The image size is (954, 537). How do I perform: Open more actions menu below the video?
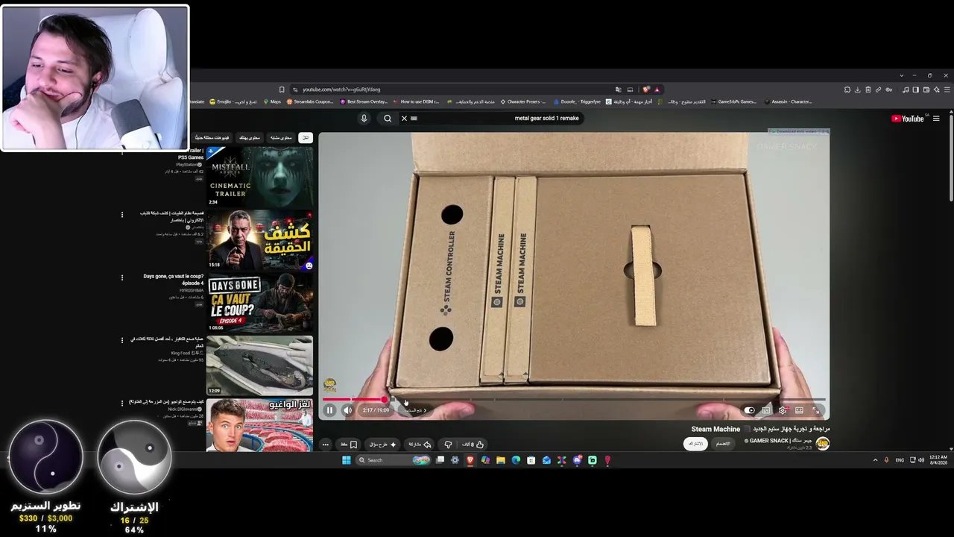[x=326, y=445]
